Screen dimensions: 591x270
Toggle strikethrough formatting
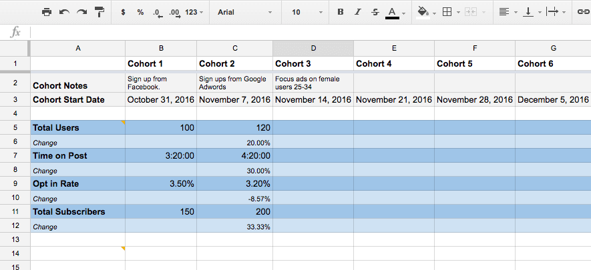375,12
